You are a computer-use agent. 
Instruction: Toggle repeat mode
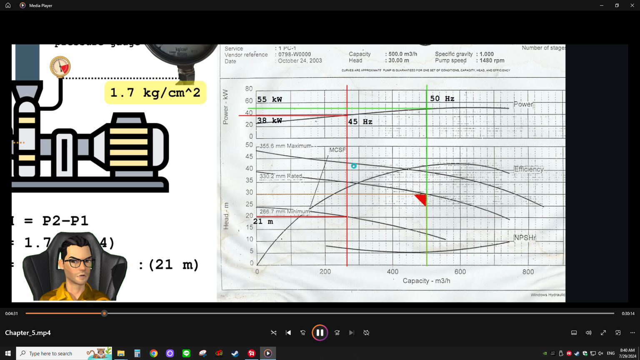tap(366, 332)
